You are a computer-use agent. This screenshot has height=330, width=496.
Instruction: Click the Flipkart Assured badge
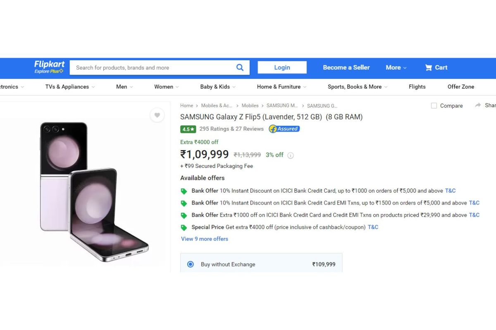tap(284, 129)
